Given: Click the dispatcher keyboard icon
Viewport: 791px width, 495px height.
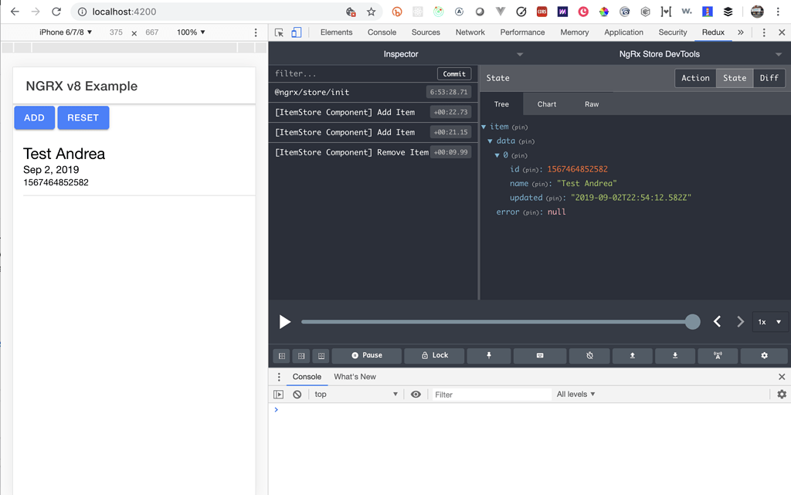Looking at the screenshot, I should coord(540,355).
